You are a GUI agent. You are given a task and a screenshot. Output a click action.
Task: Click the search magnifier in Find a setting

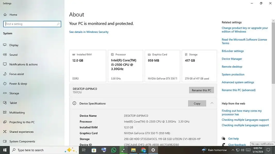point(58,24)
